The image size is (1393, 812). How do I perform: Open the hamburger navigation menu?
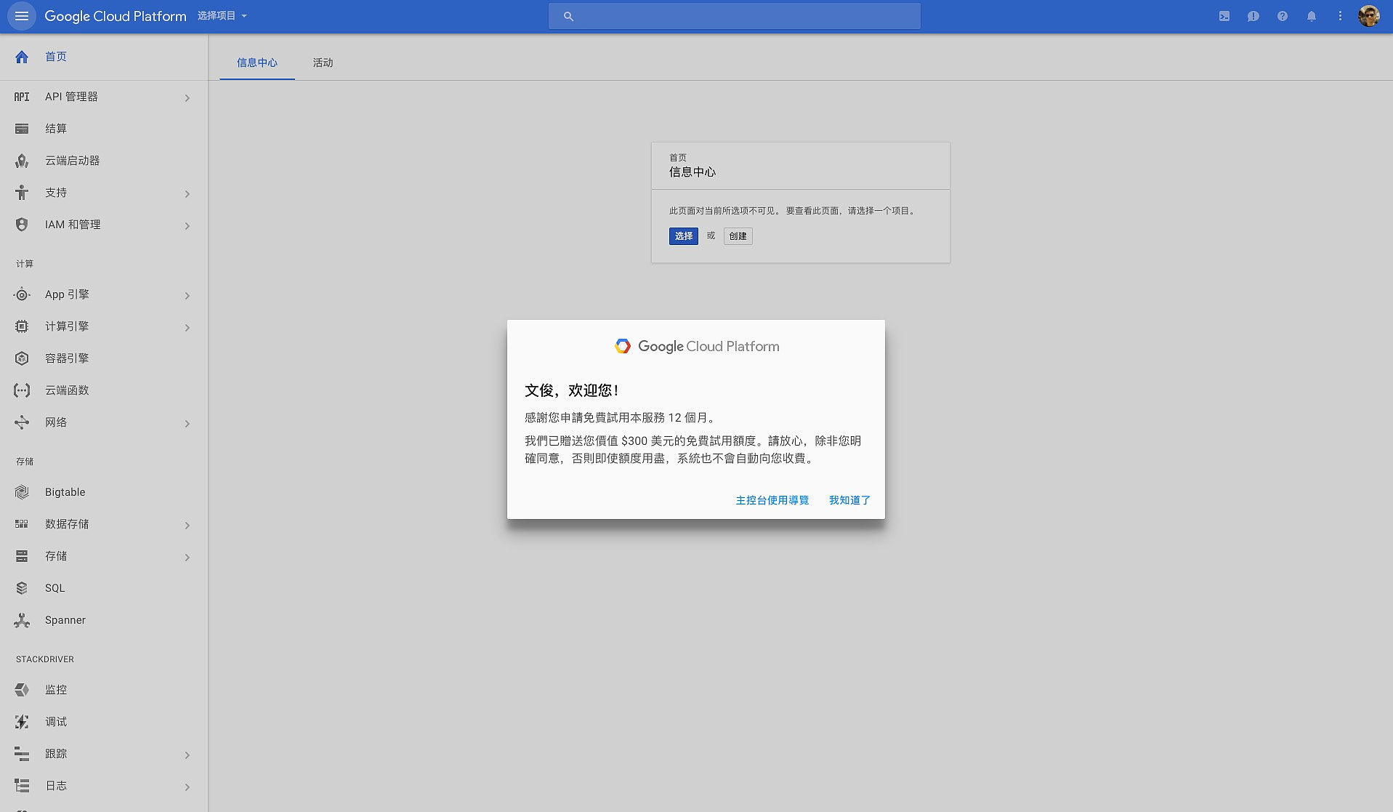(x=22, y=16)
